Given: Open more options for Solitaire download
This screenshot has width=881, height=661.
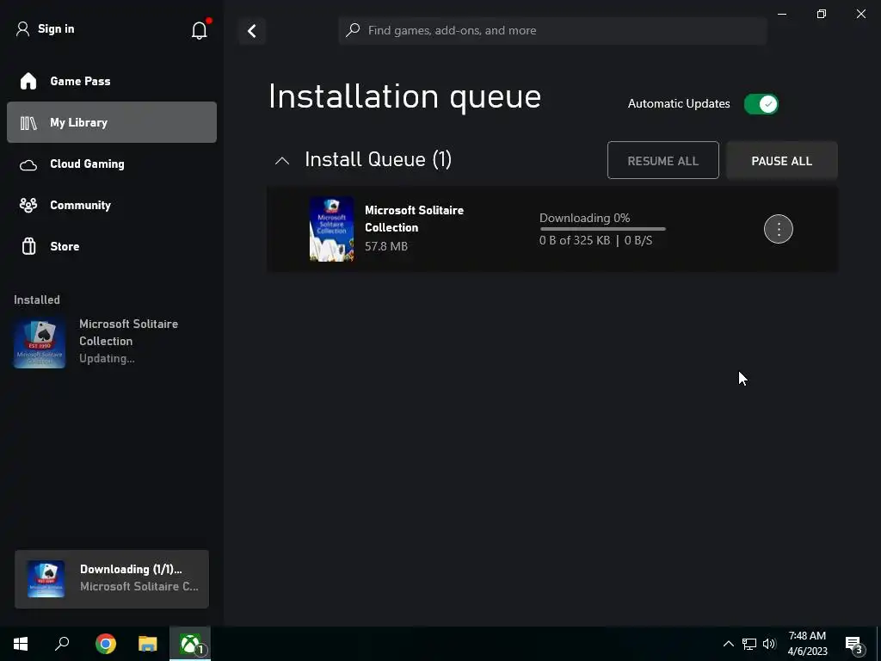Looking at the screenshot, I should (x=778, y=229).
